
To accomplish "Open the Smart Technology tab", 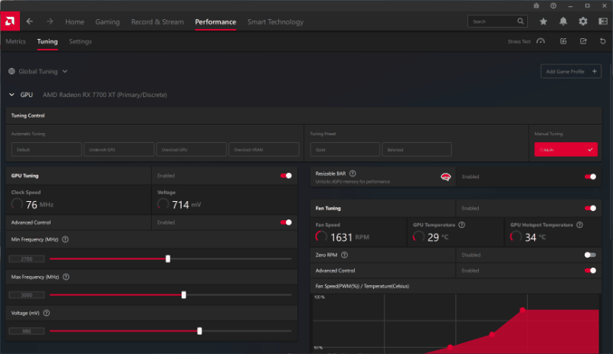I will click(x=275, y=22).
